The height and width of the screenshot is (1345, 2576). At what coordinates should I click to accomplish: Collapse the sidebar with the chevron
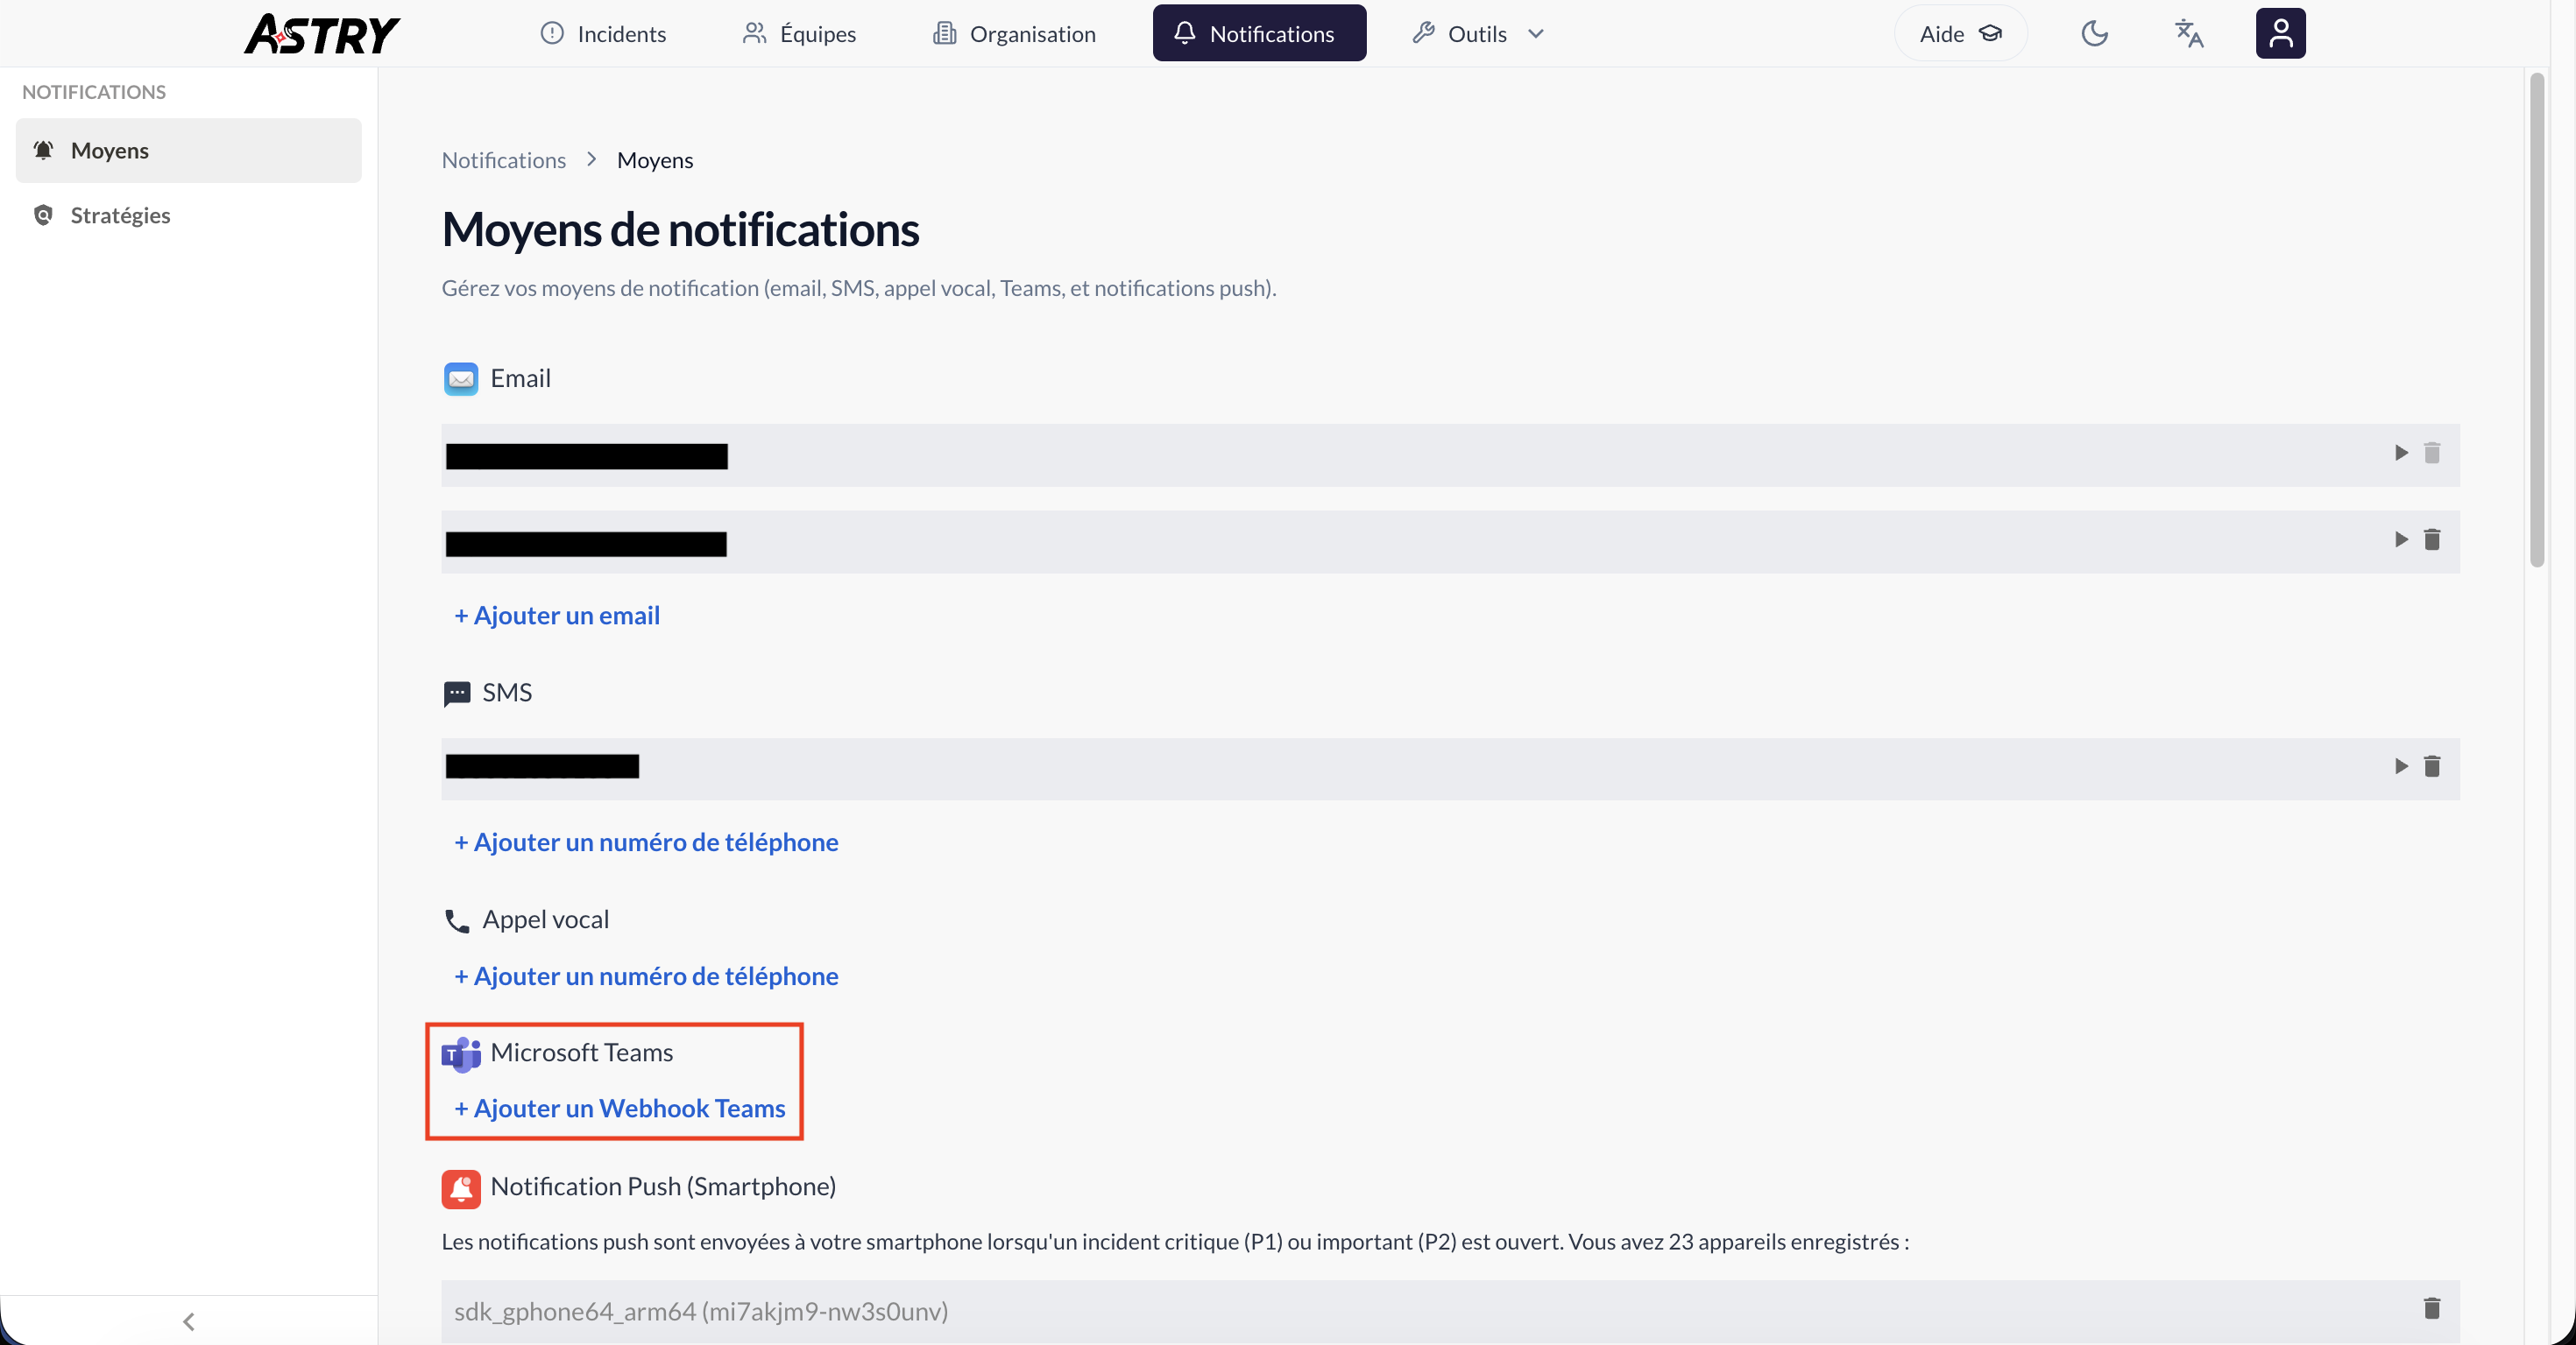coord(189,1321)
